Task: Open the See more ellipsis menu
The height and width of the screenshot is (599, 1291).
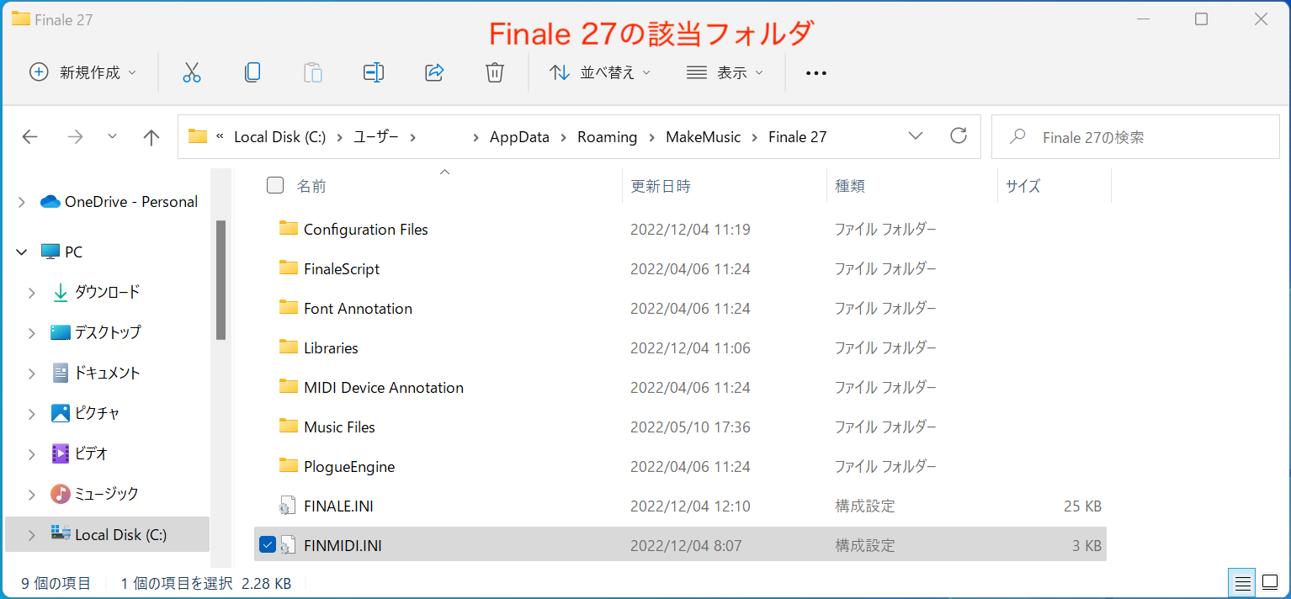Action: tap(816, 73)
